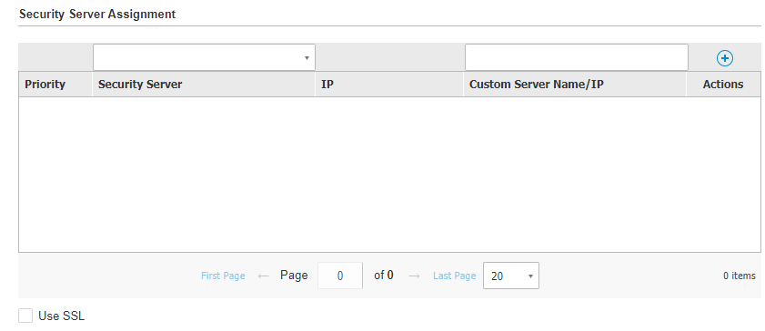
Task: Click the Security Server Assignment heading
Action: pyautogui.click(x=97, y=15)
